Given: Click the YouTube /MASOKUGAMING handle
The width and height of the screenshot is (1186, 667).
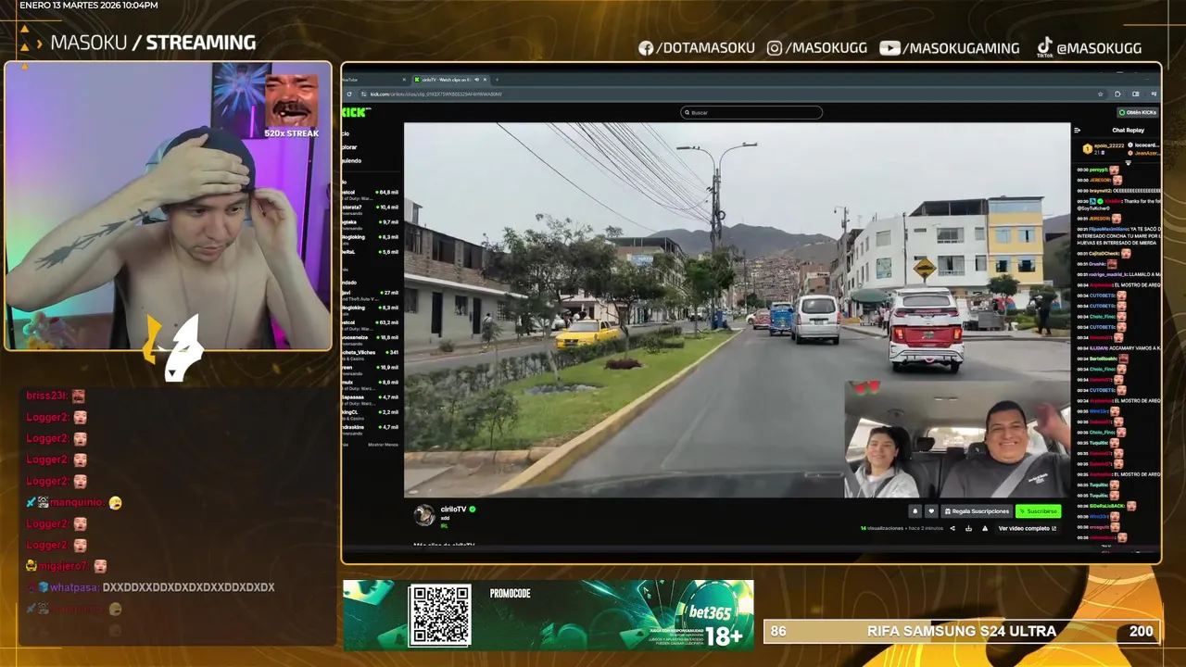Looking at the screenshot, I should tap(950, 48).
